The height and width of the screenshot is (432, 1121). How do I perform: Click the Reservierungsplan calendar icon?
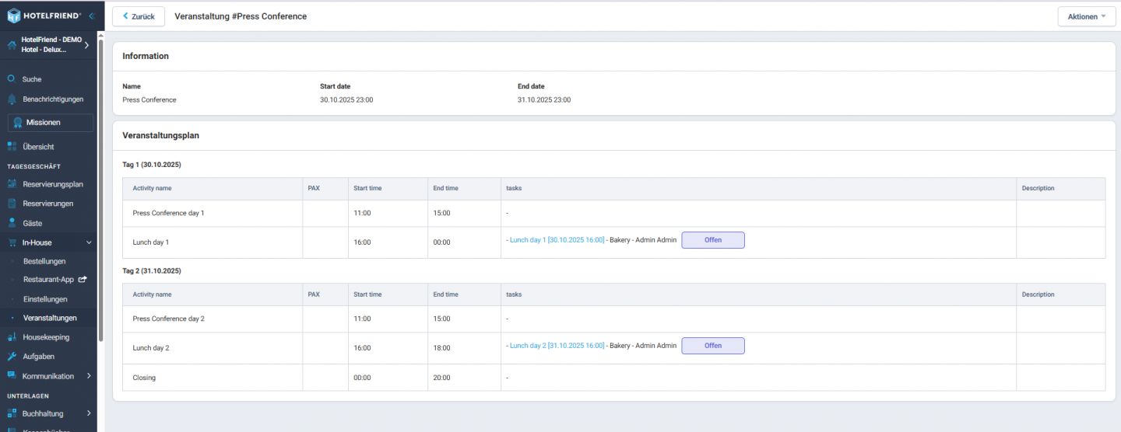11,184
